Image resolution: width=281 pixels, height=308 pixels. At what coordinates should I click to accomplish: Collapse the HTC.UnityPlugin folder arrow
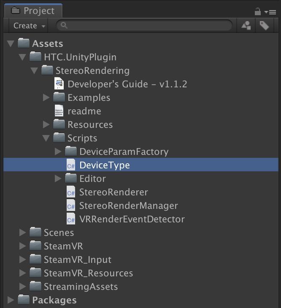click(22, 57)
